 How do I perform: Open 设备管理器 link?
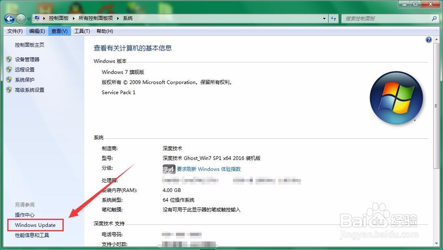[x=27, y=59]
